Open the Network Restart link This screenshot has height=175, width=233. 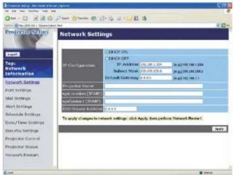[x=22, y=155]
